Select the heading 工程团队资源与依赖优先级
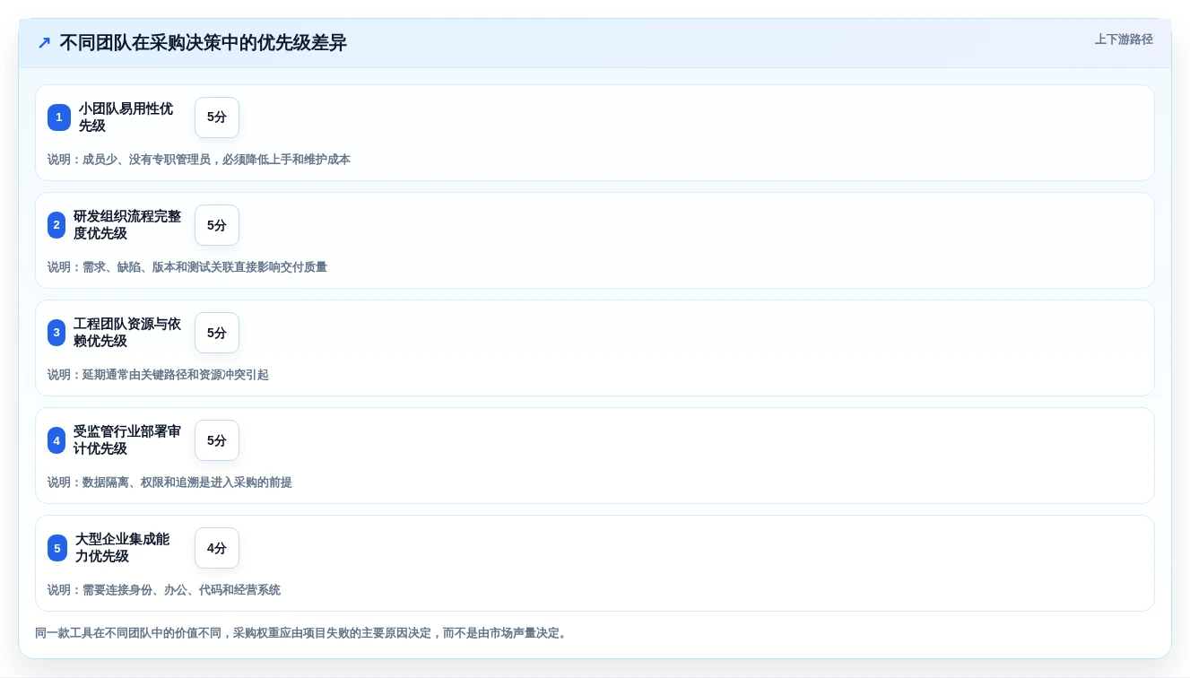1190x678 pixels. (127, 333)
